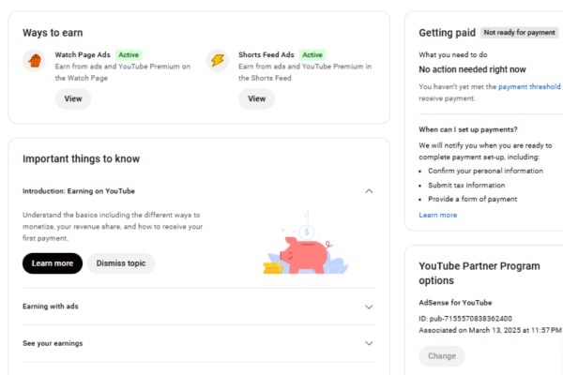Follow the payment threshold link
Screen dimensions: 563x375
point(530,86)
